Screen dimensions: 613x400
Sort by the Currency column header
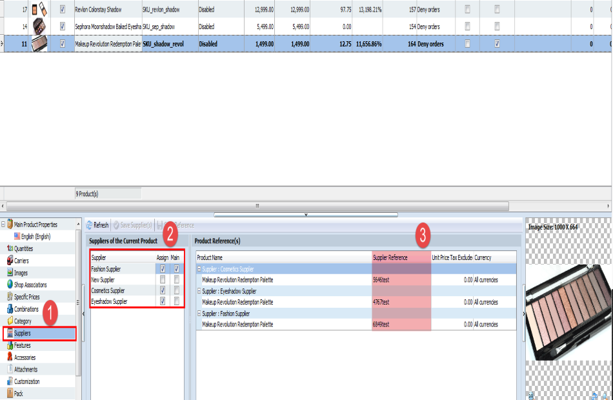[495, 257]
